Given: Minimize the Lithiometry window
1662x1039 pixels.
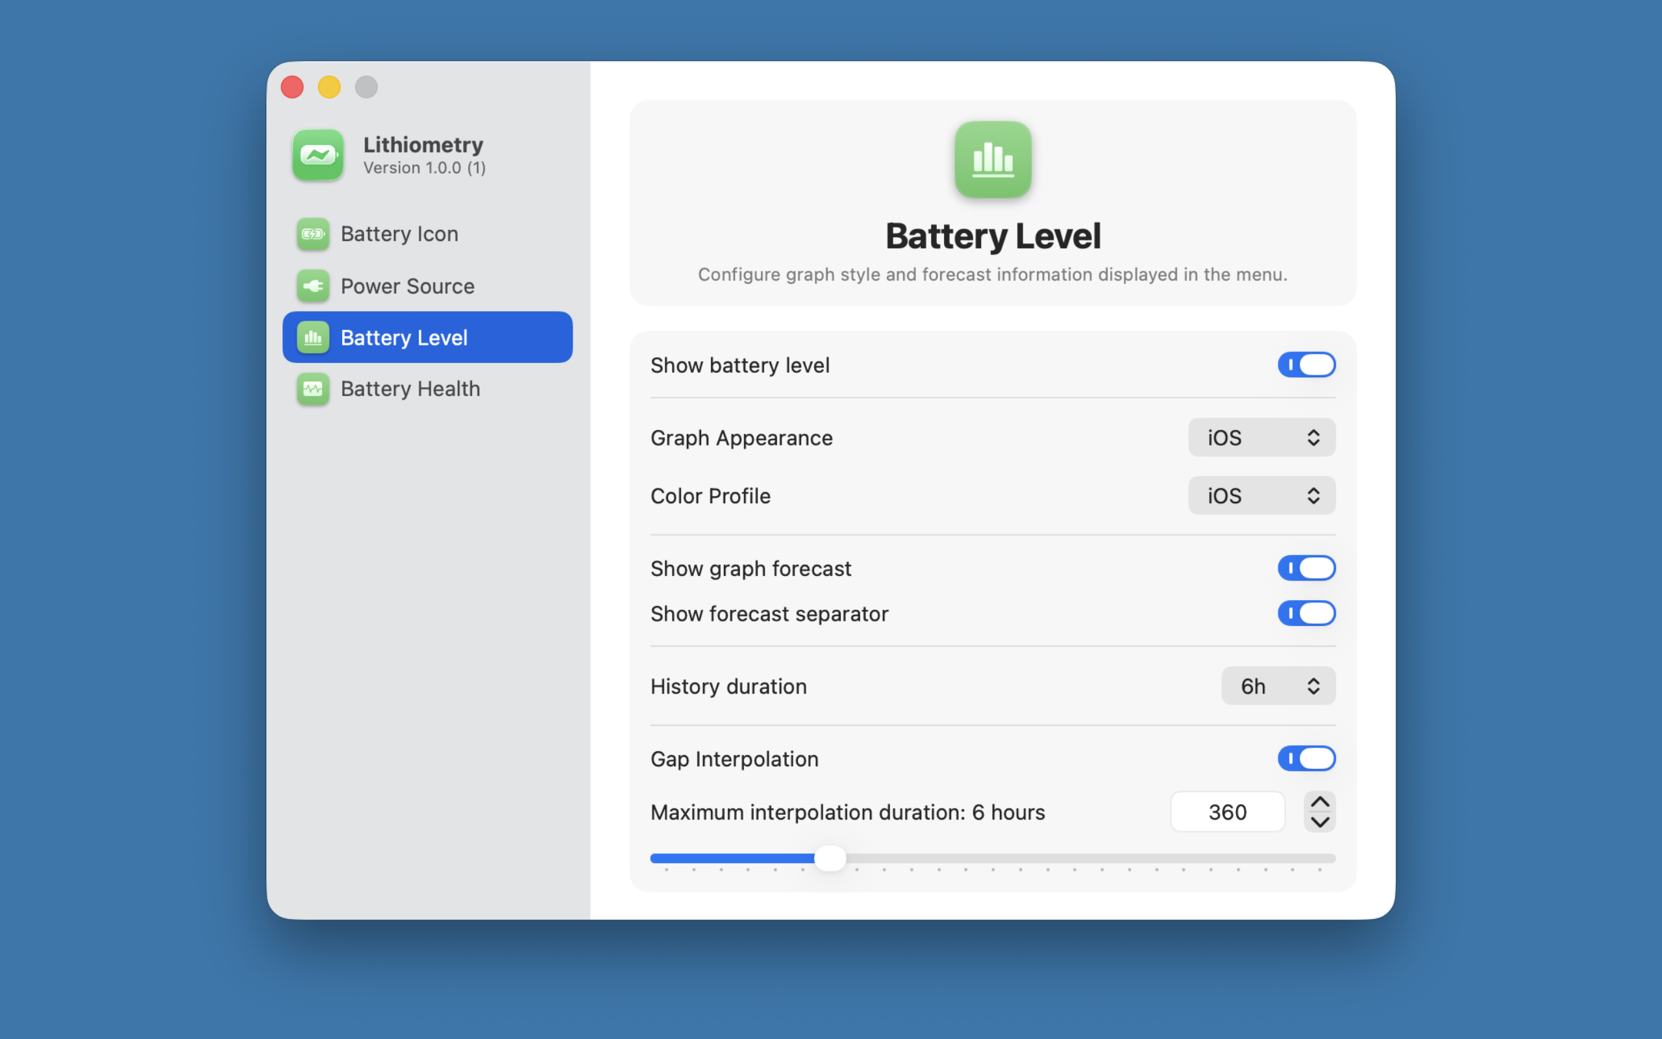Looking at the screenshot, I should point(330,87).
